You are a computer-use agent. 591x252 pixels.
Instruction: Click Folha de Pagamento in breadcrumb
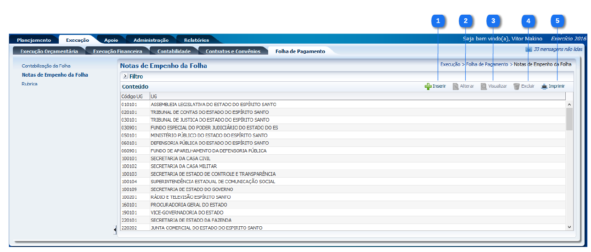(x=487, y=65)
